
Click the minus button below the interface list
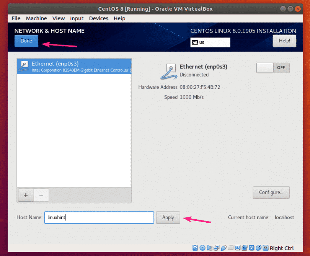(41, 195)
